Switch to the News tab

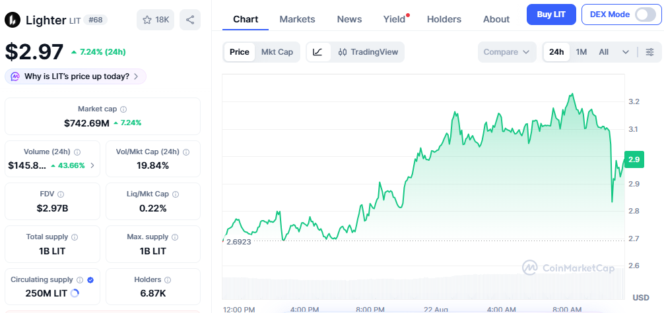(x=349, y=20)
